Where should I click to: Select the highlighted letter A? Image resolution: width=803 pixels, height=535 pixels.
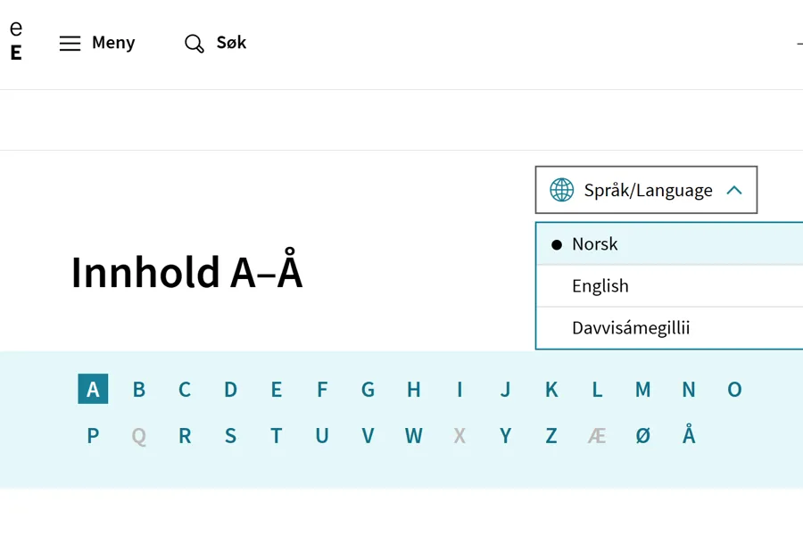(x=93, y=390)
